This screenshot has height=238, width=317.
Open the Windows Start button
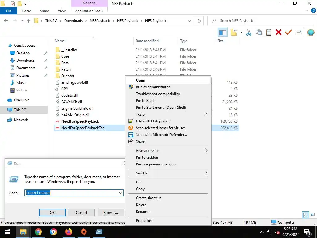point(7,232)
